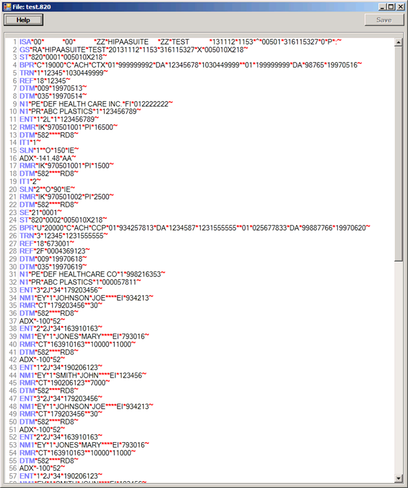Click the Help button

tap(23, 20)
